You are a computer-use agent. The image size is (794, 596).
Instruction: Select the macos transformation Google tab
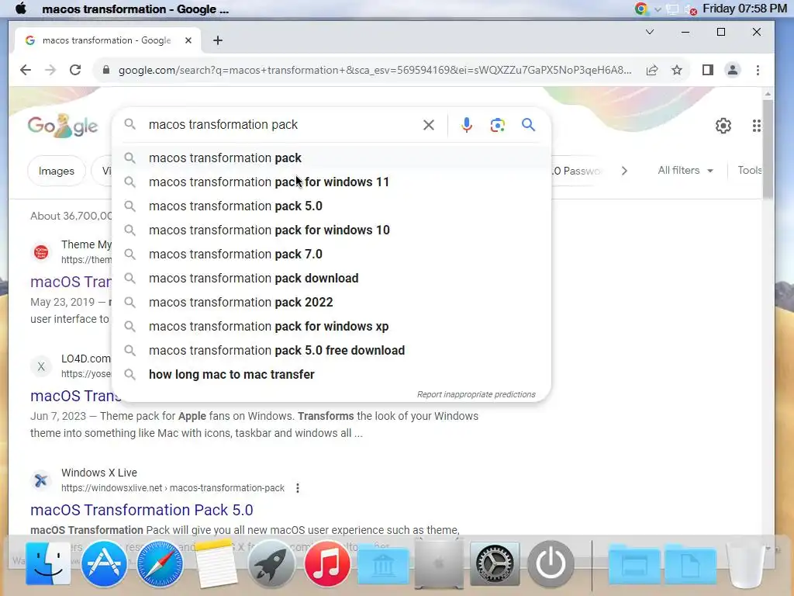[x=106, y=40]
